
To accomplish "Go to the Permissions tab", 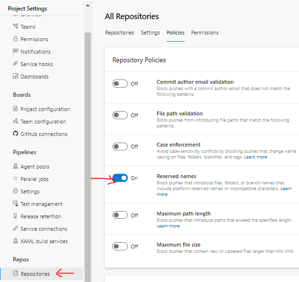I will click(x=205, y=33).
